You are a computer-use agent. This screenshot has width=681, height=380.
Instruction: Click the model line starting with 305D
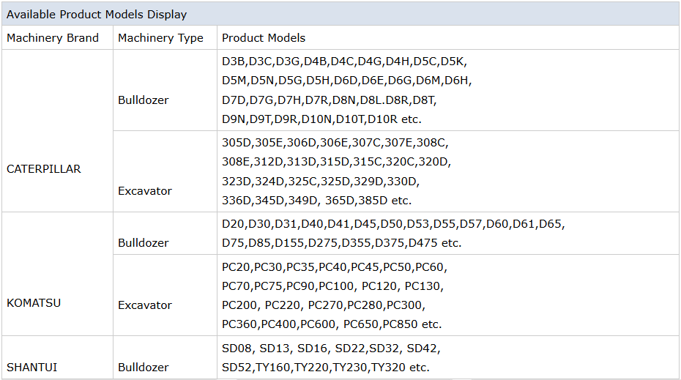point(335,143)
